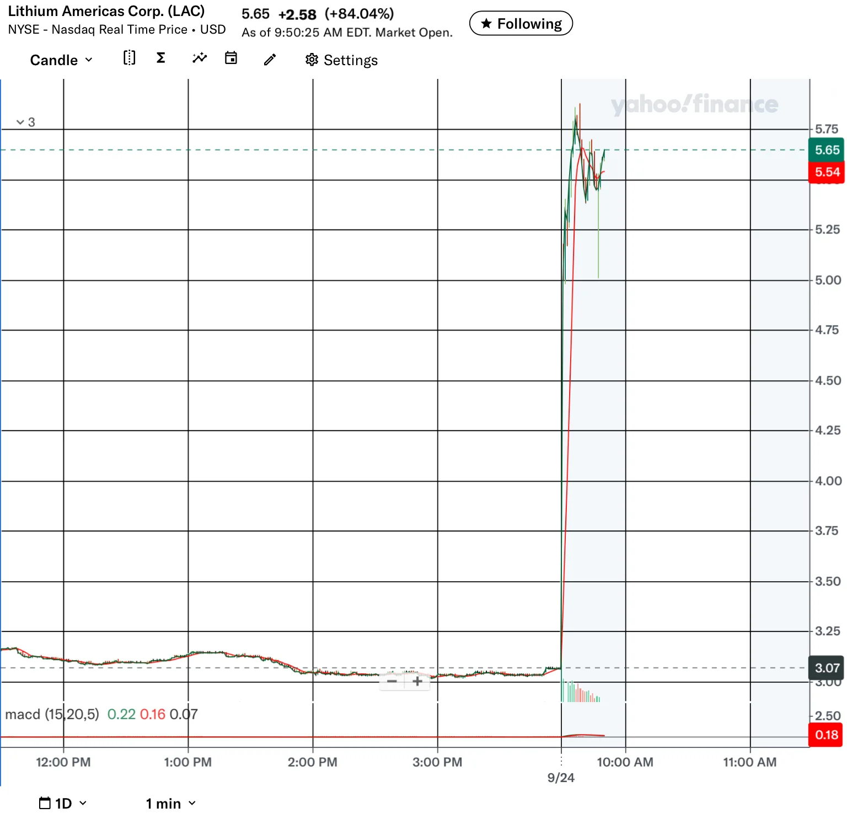The image size is (847, 829).
Task: Click the green 5.65 current price tag
Action: click(827, 150)
